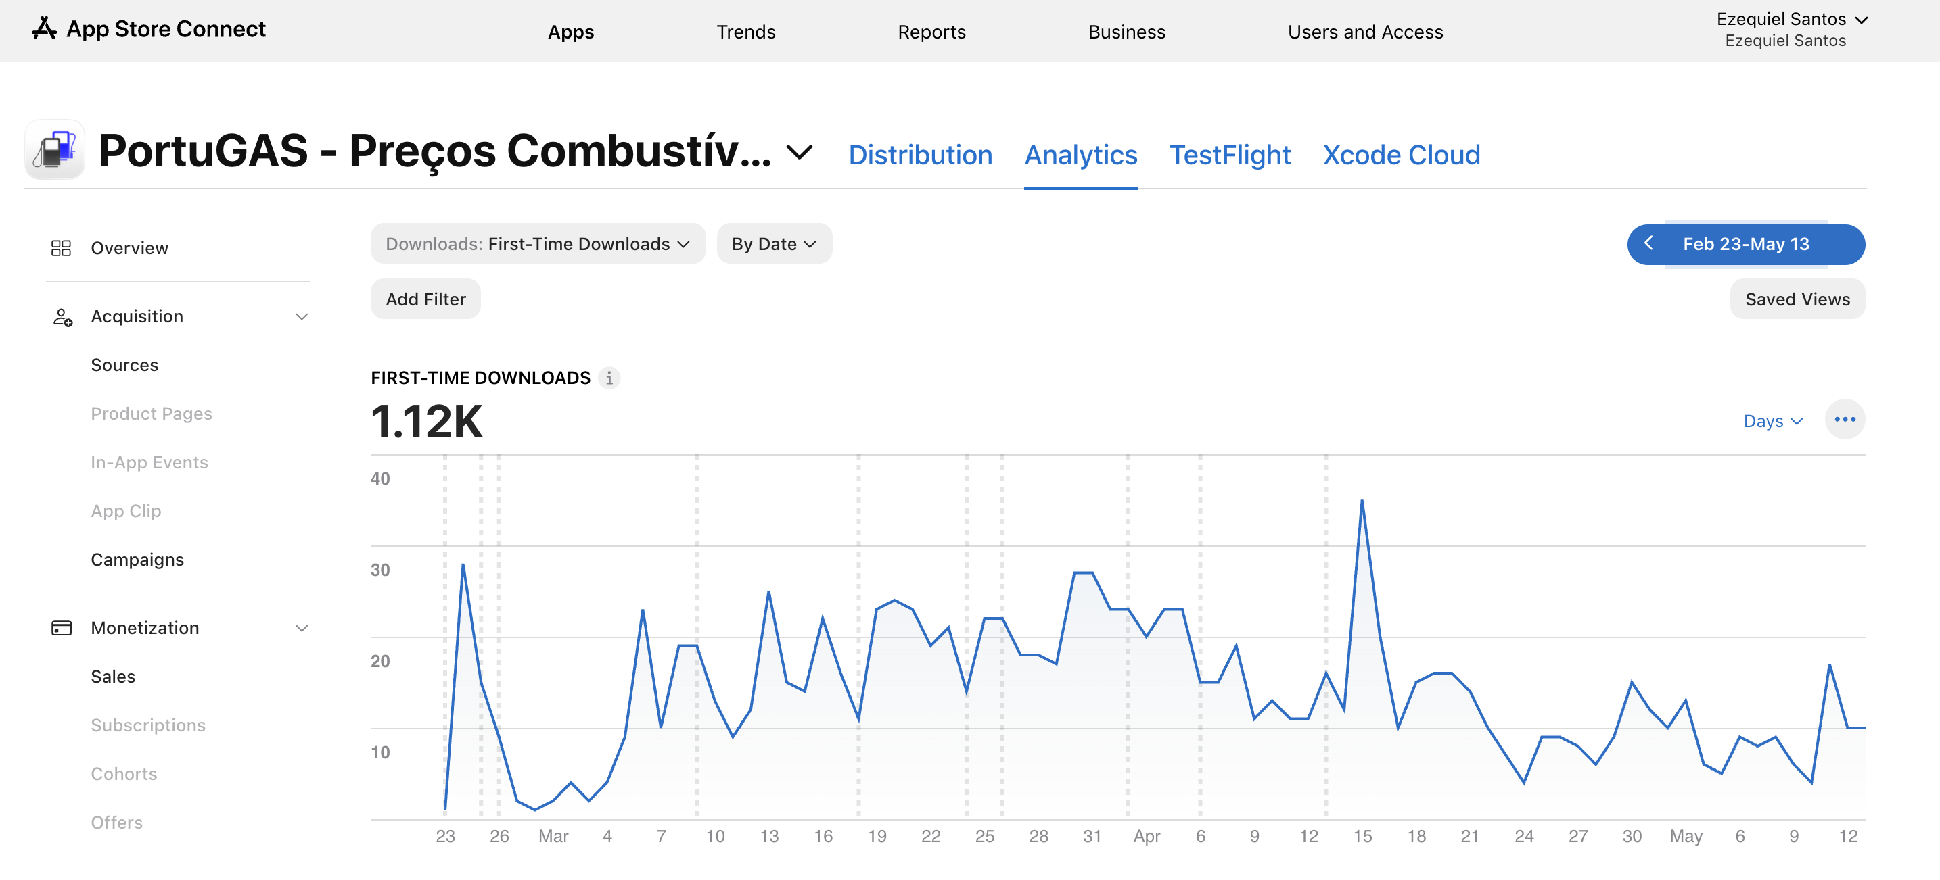Open the Trends menu item
The image size is (1940, 880).
(745, 32)
